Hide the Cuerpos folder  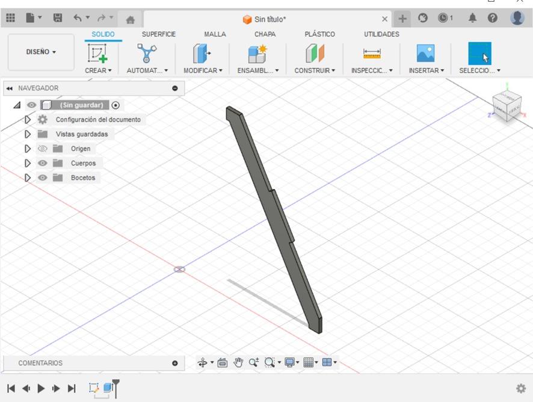point(43,163)
